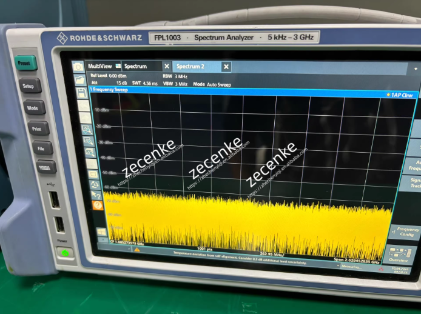Screen dimensions: 421x314
Task: Close the Spectrum tab
Action: pos(167,66)
